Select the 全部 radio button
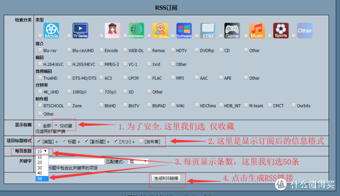The width and height of the screenshot is (340, 196). [x=39, y=125]
